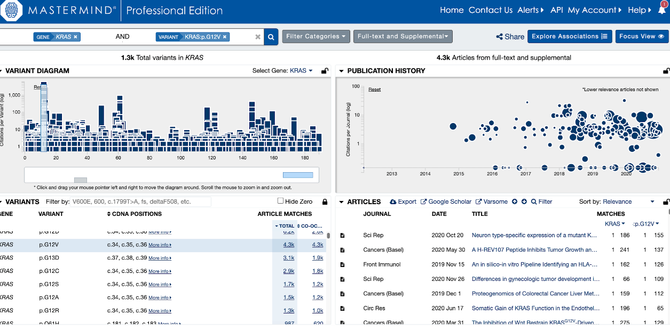Click the highlighted selection bar in variant diagram
670x331 pixels.
[44, 118]
